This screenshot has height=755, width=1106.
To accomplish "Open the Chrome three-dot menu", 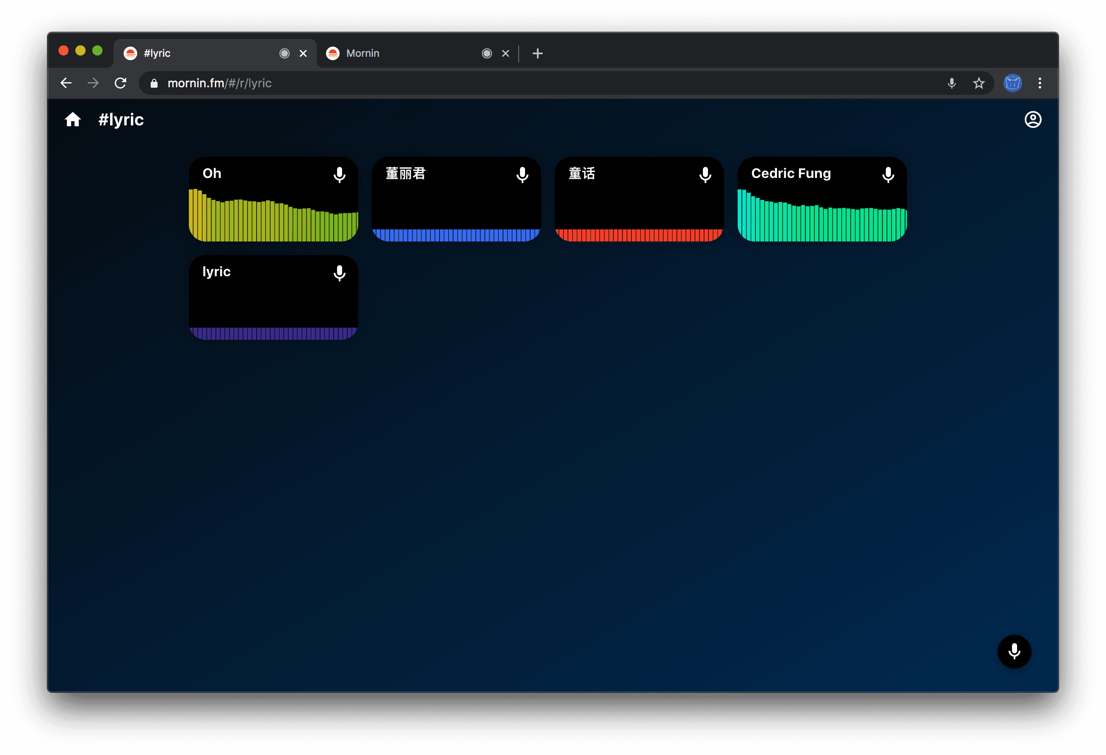I will (x=1040, y=83).
